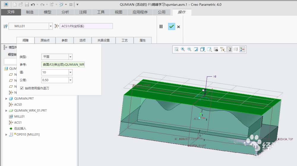Switch to the 制造 ribbon tab
This screenshot has height=166, width=297.
coord(30,12)
